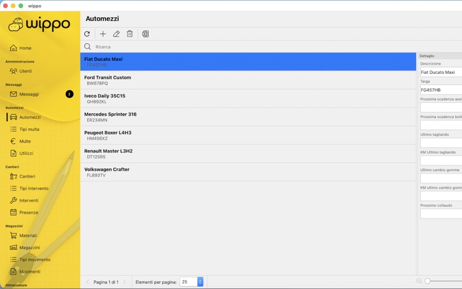The image size is (462, 289).
Task: Click the Prossima scadenza assicurazione field
Action: (x=441, y=108)
